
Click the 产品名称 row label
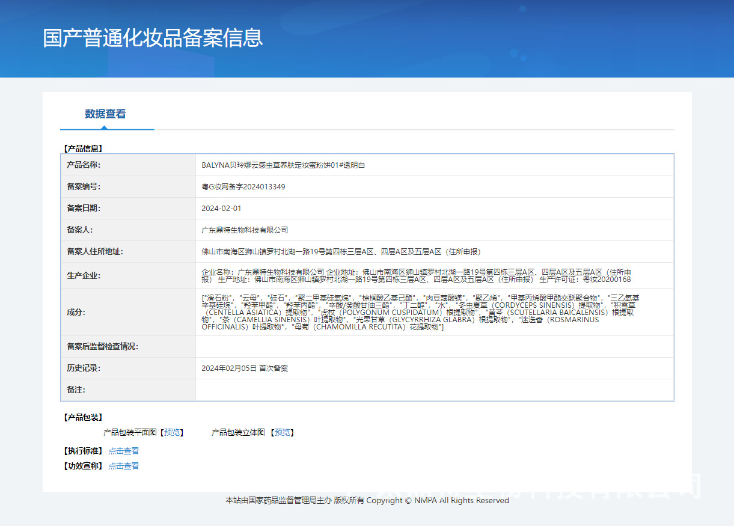tap(84, 165)
